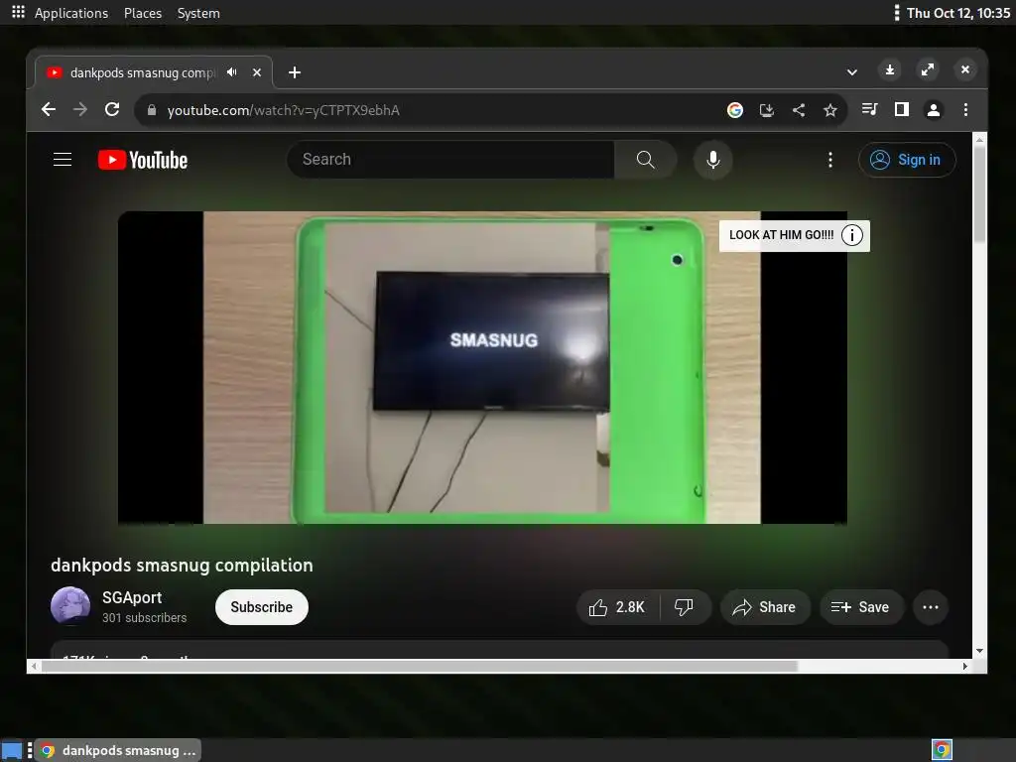Open the Places menu

143,13
